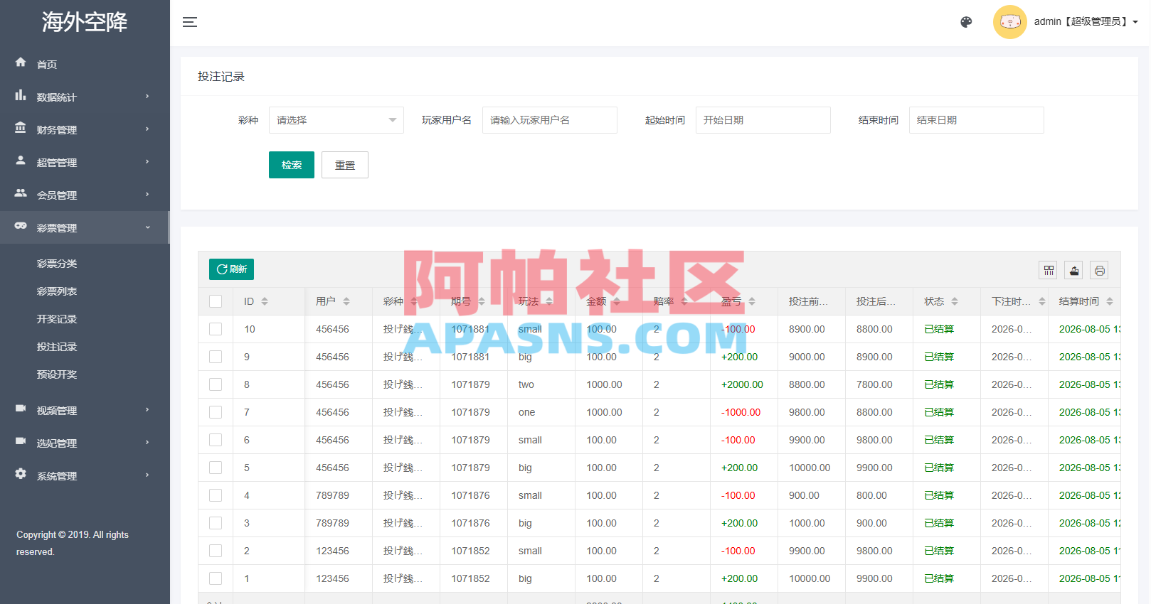Expand the 财务管理 submenu arrow
1151x604 pixels.
pyautogui.click(x=147, y=129)
